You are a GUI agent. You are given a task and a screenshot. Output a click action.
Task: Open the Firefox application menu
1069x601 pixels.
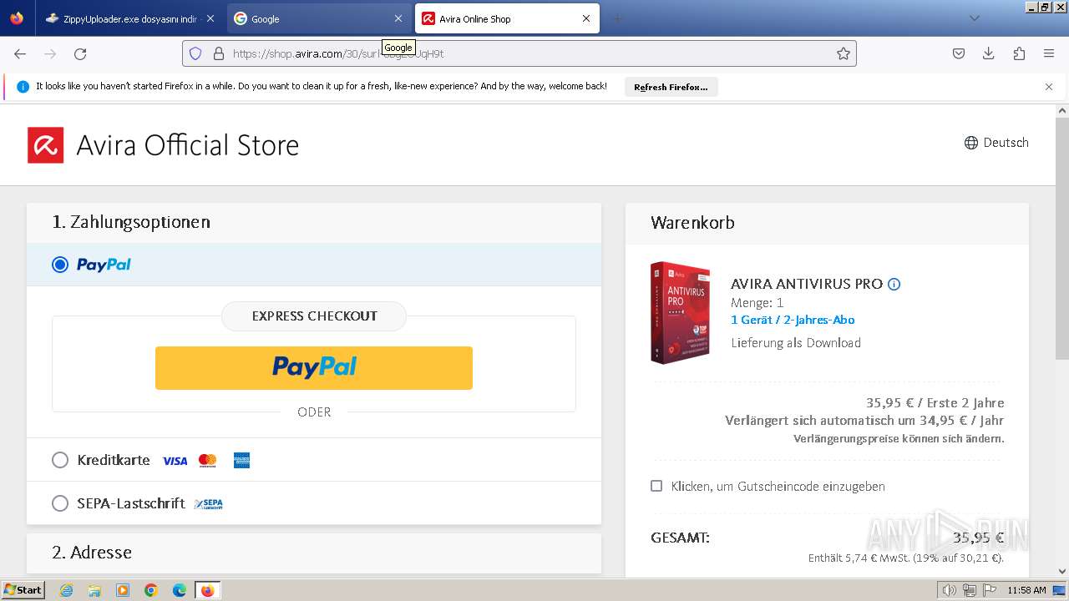(x=1049, y=53)
